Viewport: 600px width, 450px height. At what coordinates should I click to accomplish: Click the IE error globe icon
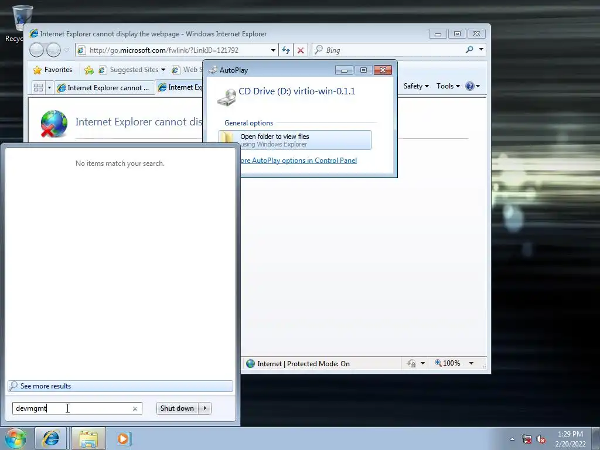pyautogui.click(x=54, y=123)
